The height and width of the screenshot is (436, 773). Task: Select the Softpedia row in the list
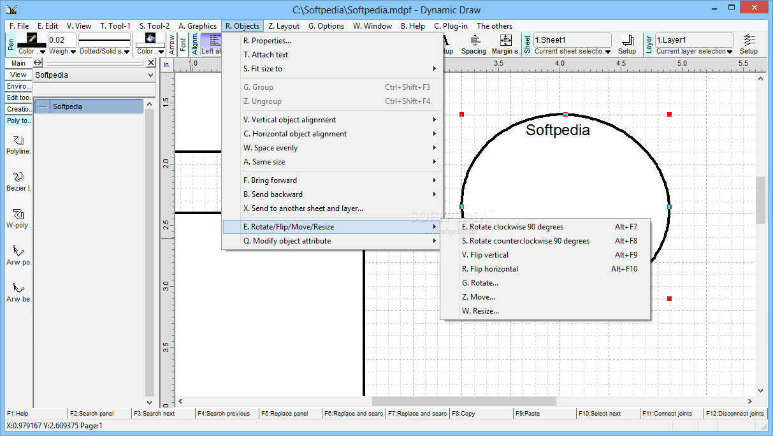click(89, 106)
